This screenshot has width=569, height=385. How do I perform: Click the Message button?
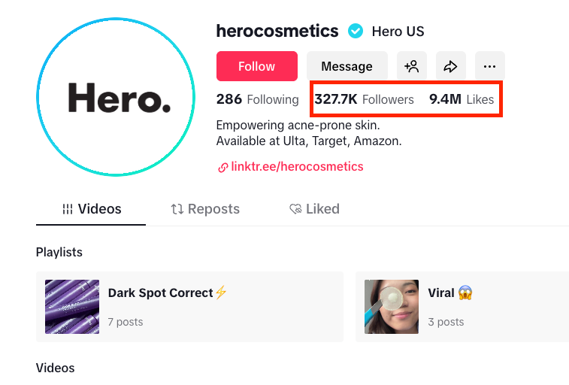tap(347, 66)
